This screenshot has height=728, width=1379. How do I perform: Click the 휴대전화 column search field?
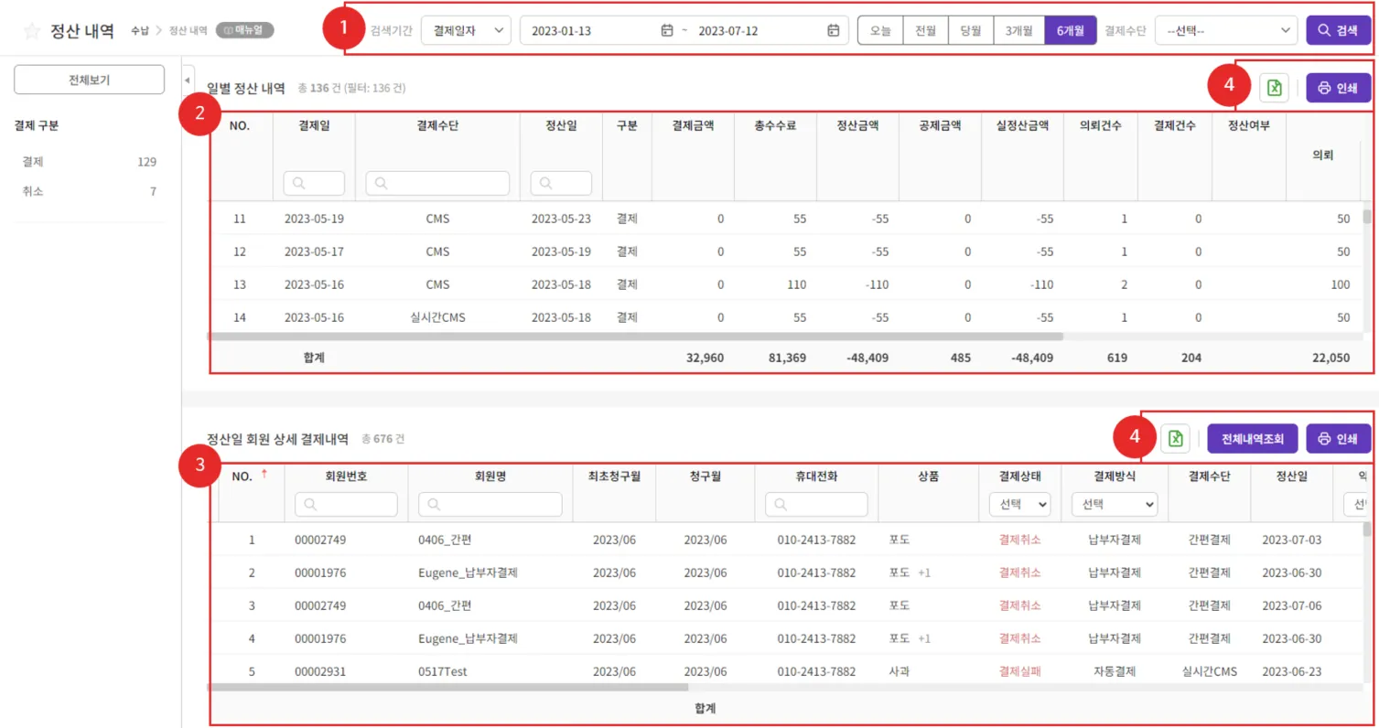816,504
